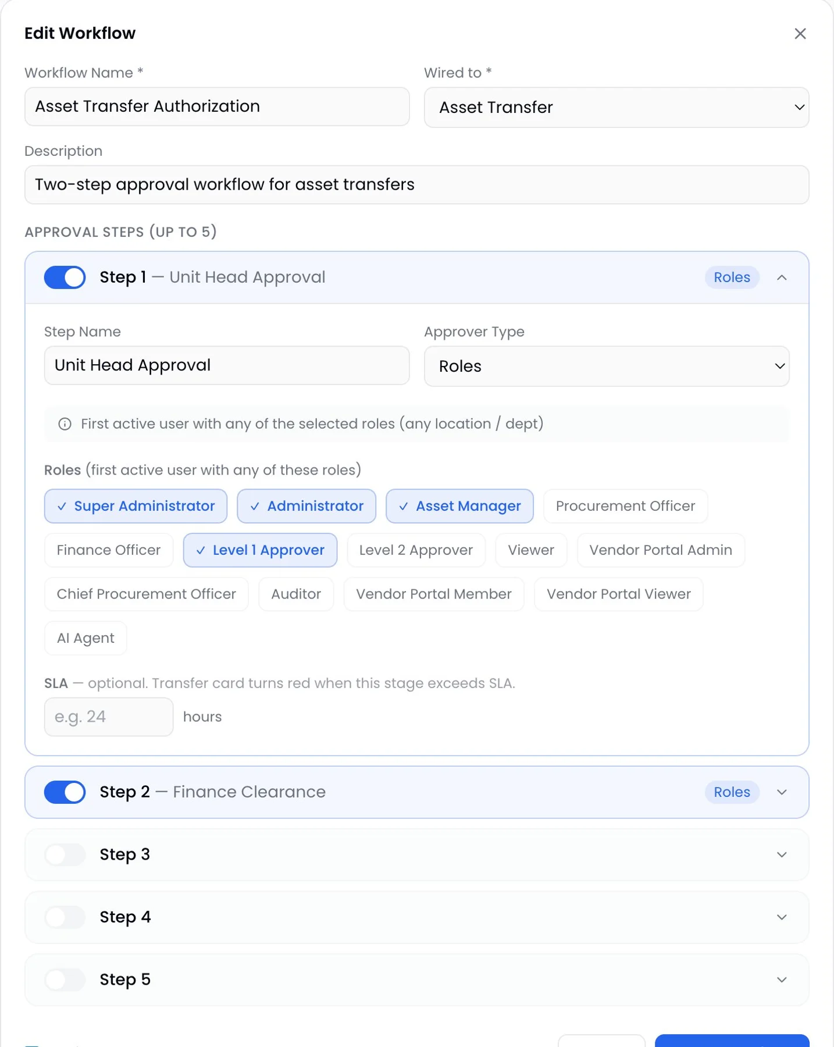This screenshot has width=834, height=1047.
Task: Select the Finance Officer role
Action: pyautogui.click(x=109, y=550)
